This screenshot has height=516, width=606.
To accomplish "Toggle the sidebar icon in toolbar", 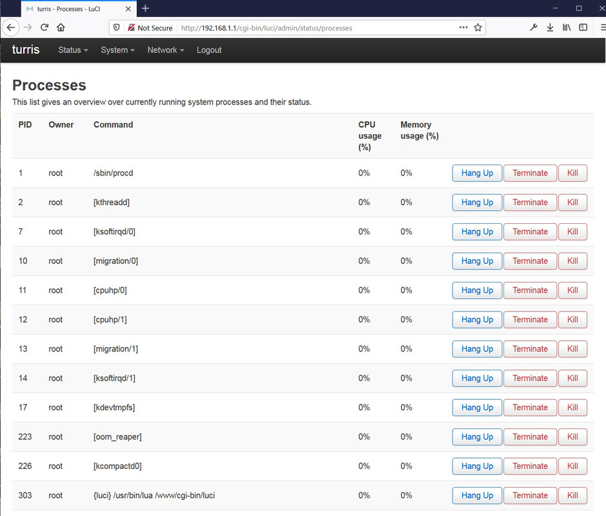I will click(x=583, y=28).
